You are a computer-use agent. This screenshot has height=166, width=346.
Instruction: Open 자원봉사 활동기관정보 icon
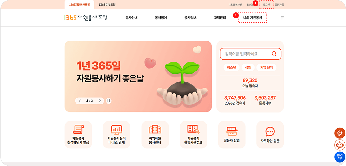193,129
